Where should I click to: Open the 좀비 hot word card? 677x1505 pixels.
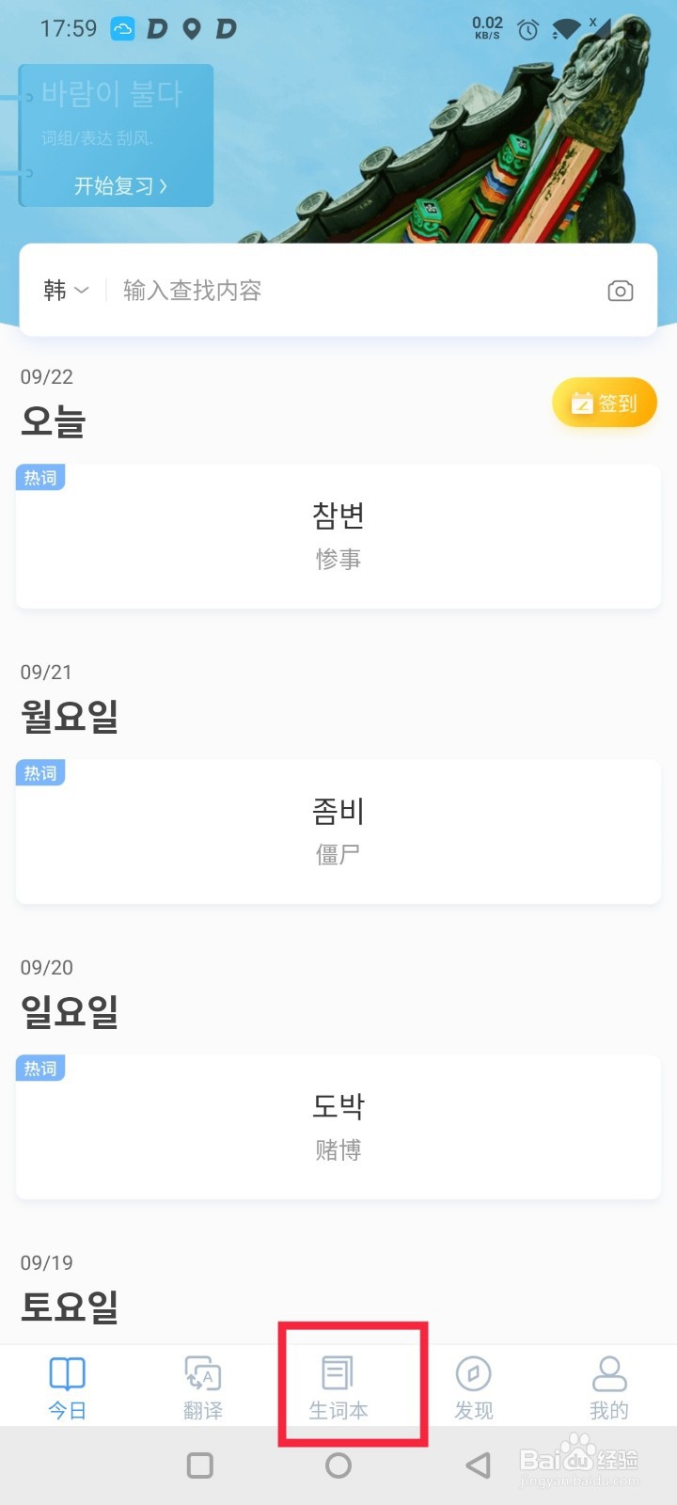pyautogui.click(x=338, y=832)
